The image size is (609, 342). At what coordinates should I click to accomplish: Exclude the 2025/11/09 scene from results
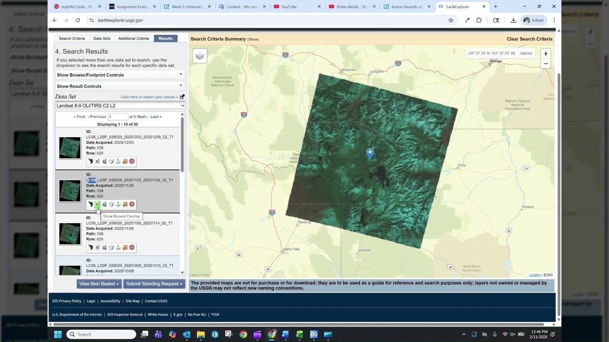132,247
